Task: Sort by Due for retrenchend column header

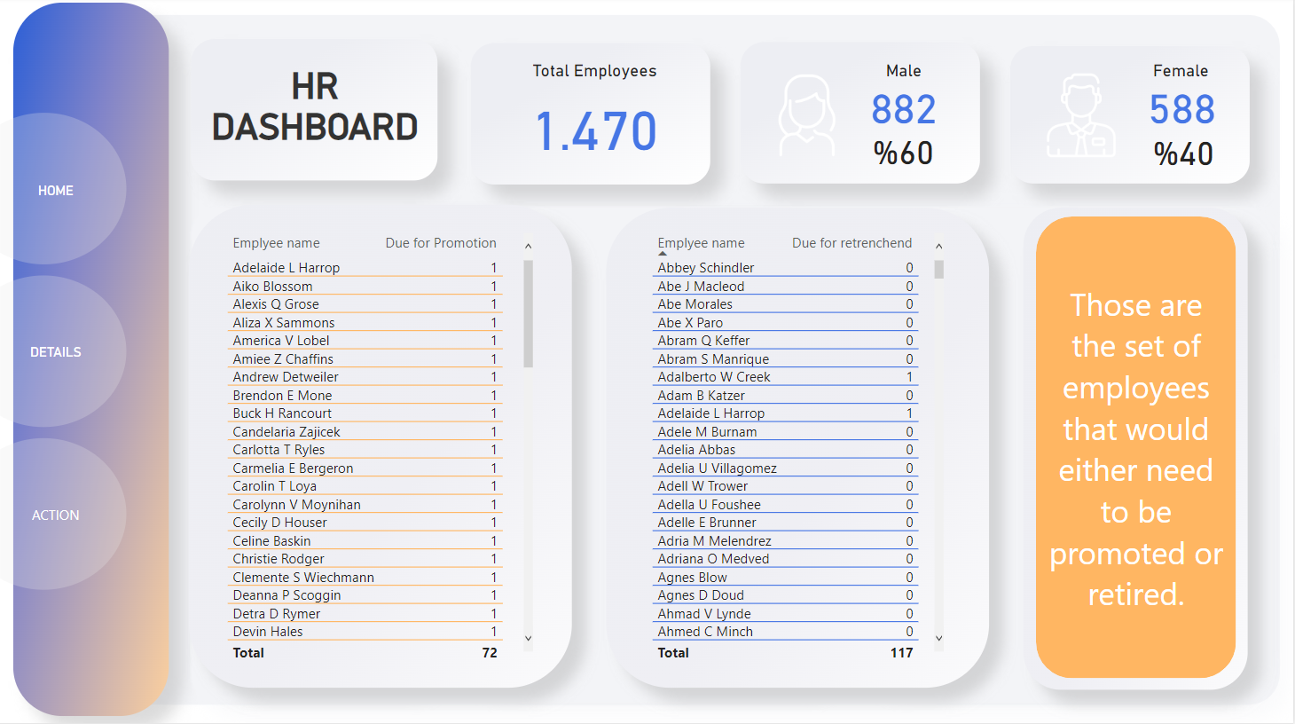Action: coord(852,243)
